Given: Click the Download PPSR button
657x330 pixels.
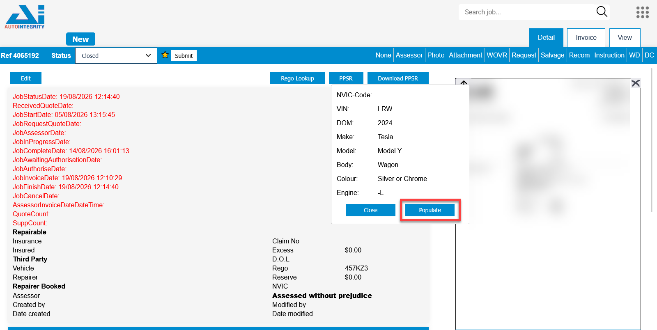Looking at the screenshot, I should pos(398,78).
